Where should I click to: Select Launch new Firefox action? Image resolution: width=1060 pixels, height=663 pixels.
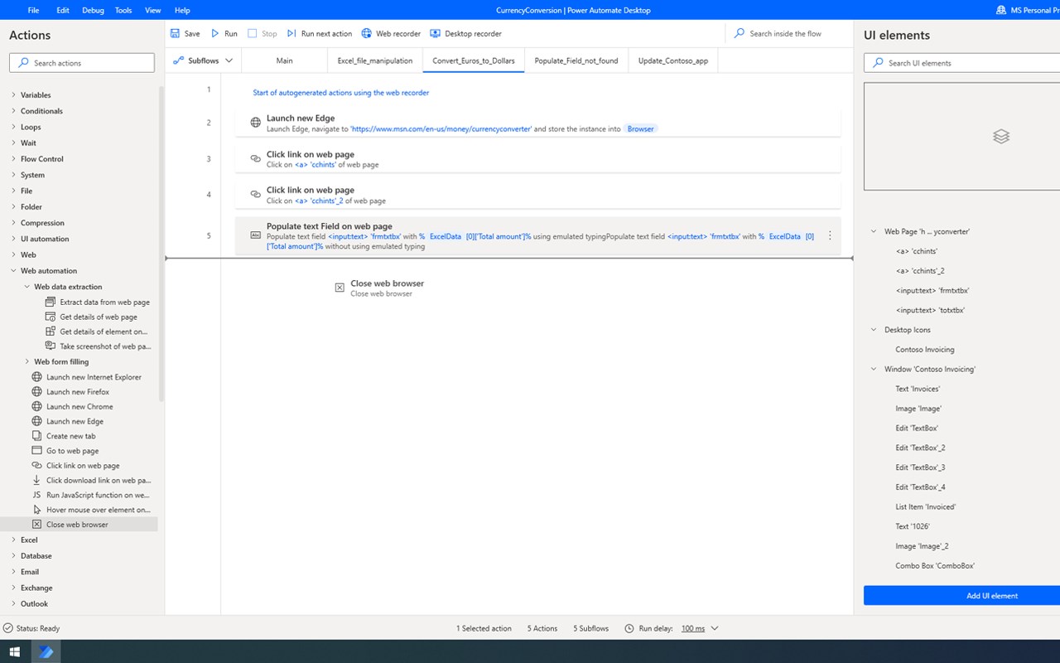click(70, 392)
